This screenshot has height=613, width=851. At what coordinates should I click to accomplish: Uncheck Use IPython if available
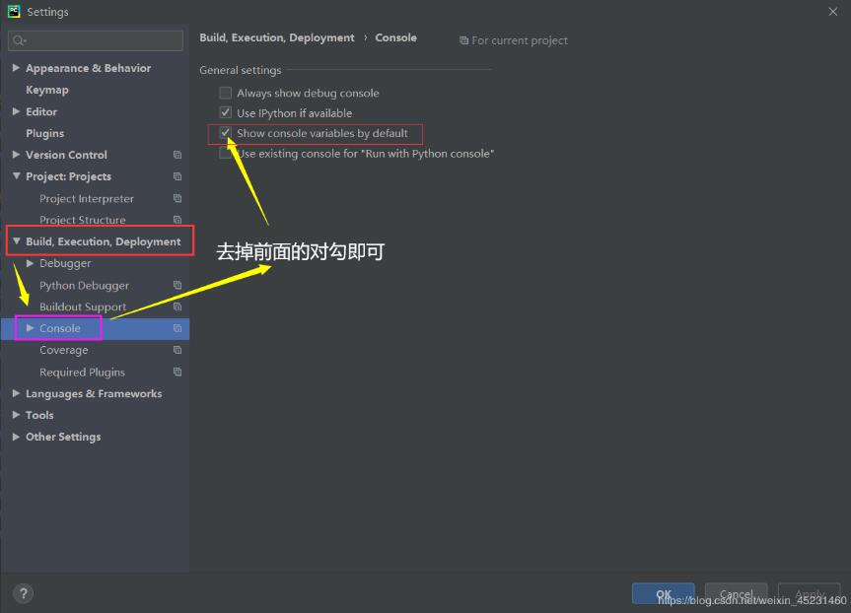point(225,112)
